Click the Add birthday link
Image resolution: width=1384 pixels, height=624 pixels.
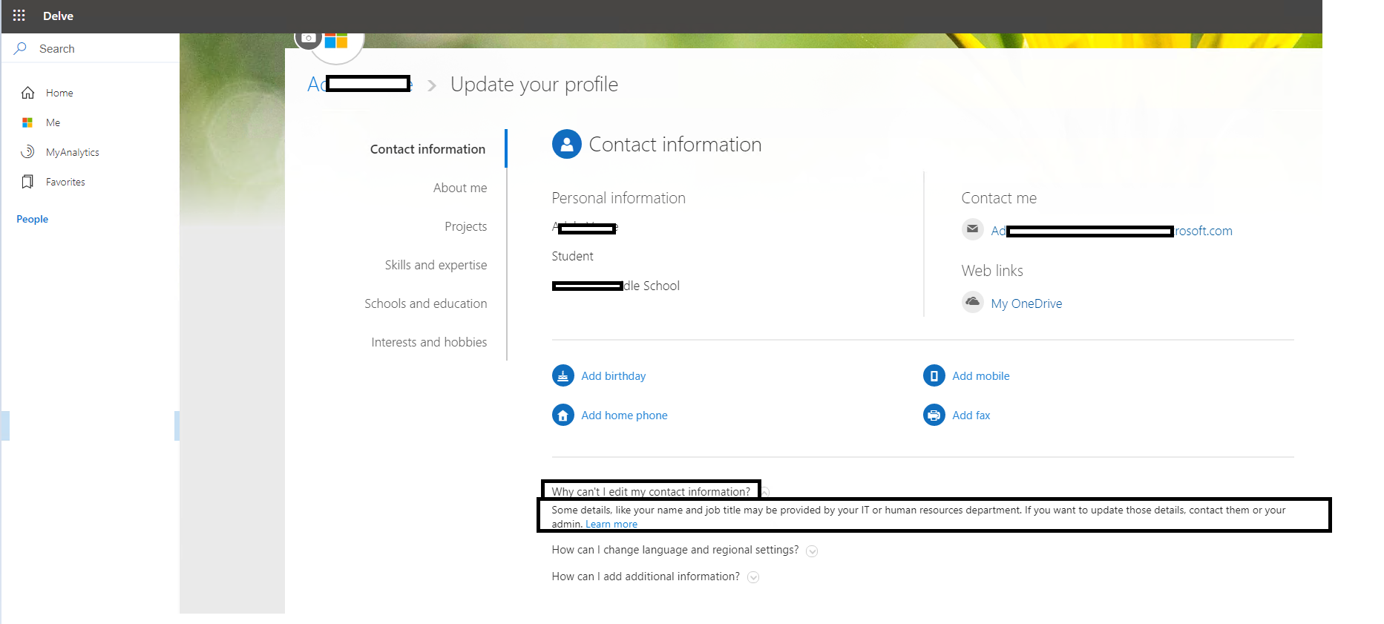(614, 376)
